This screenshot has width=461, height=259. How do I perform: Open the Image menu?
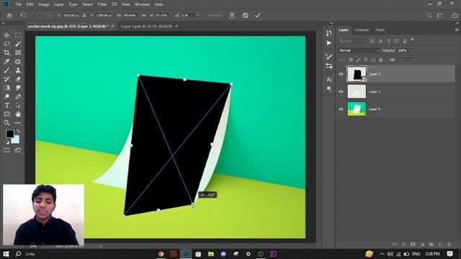[x=44, y=4]
